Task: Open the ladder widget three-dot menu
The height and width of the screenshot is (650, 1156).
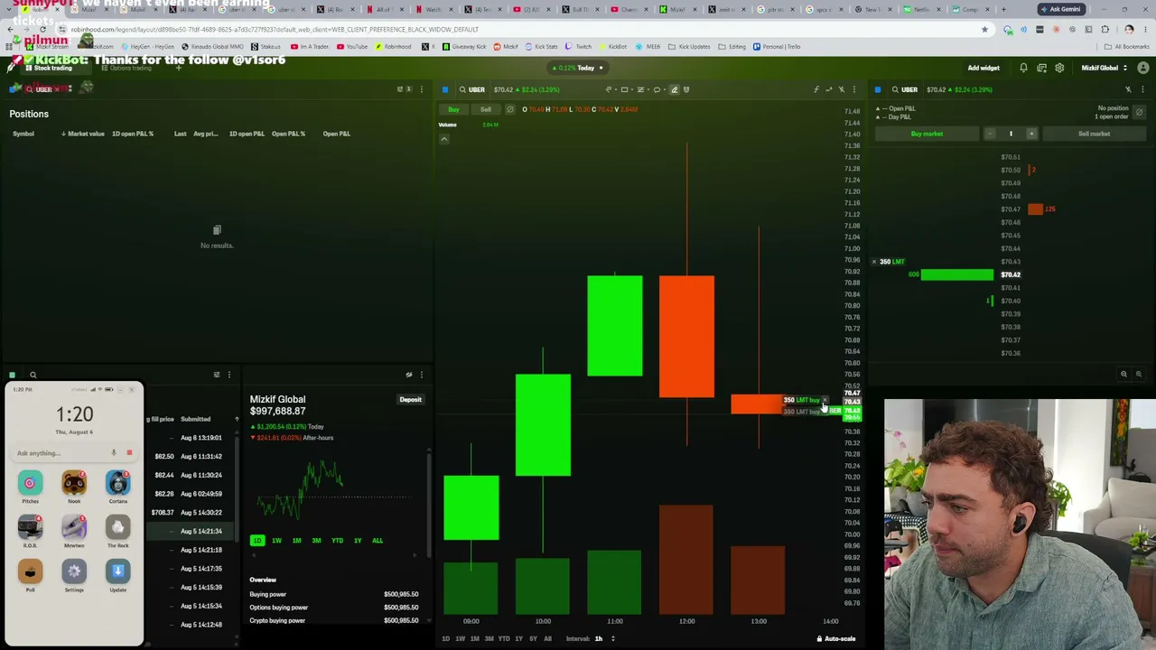Action: tap(1142, 89)
